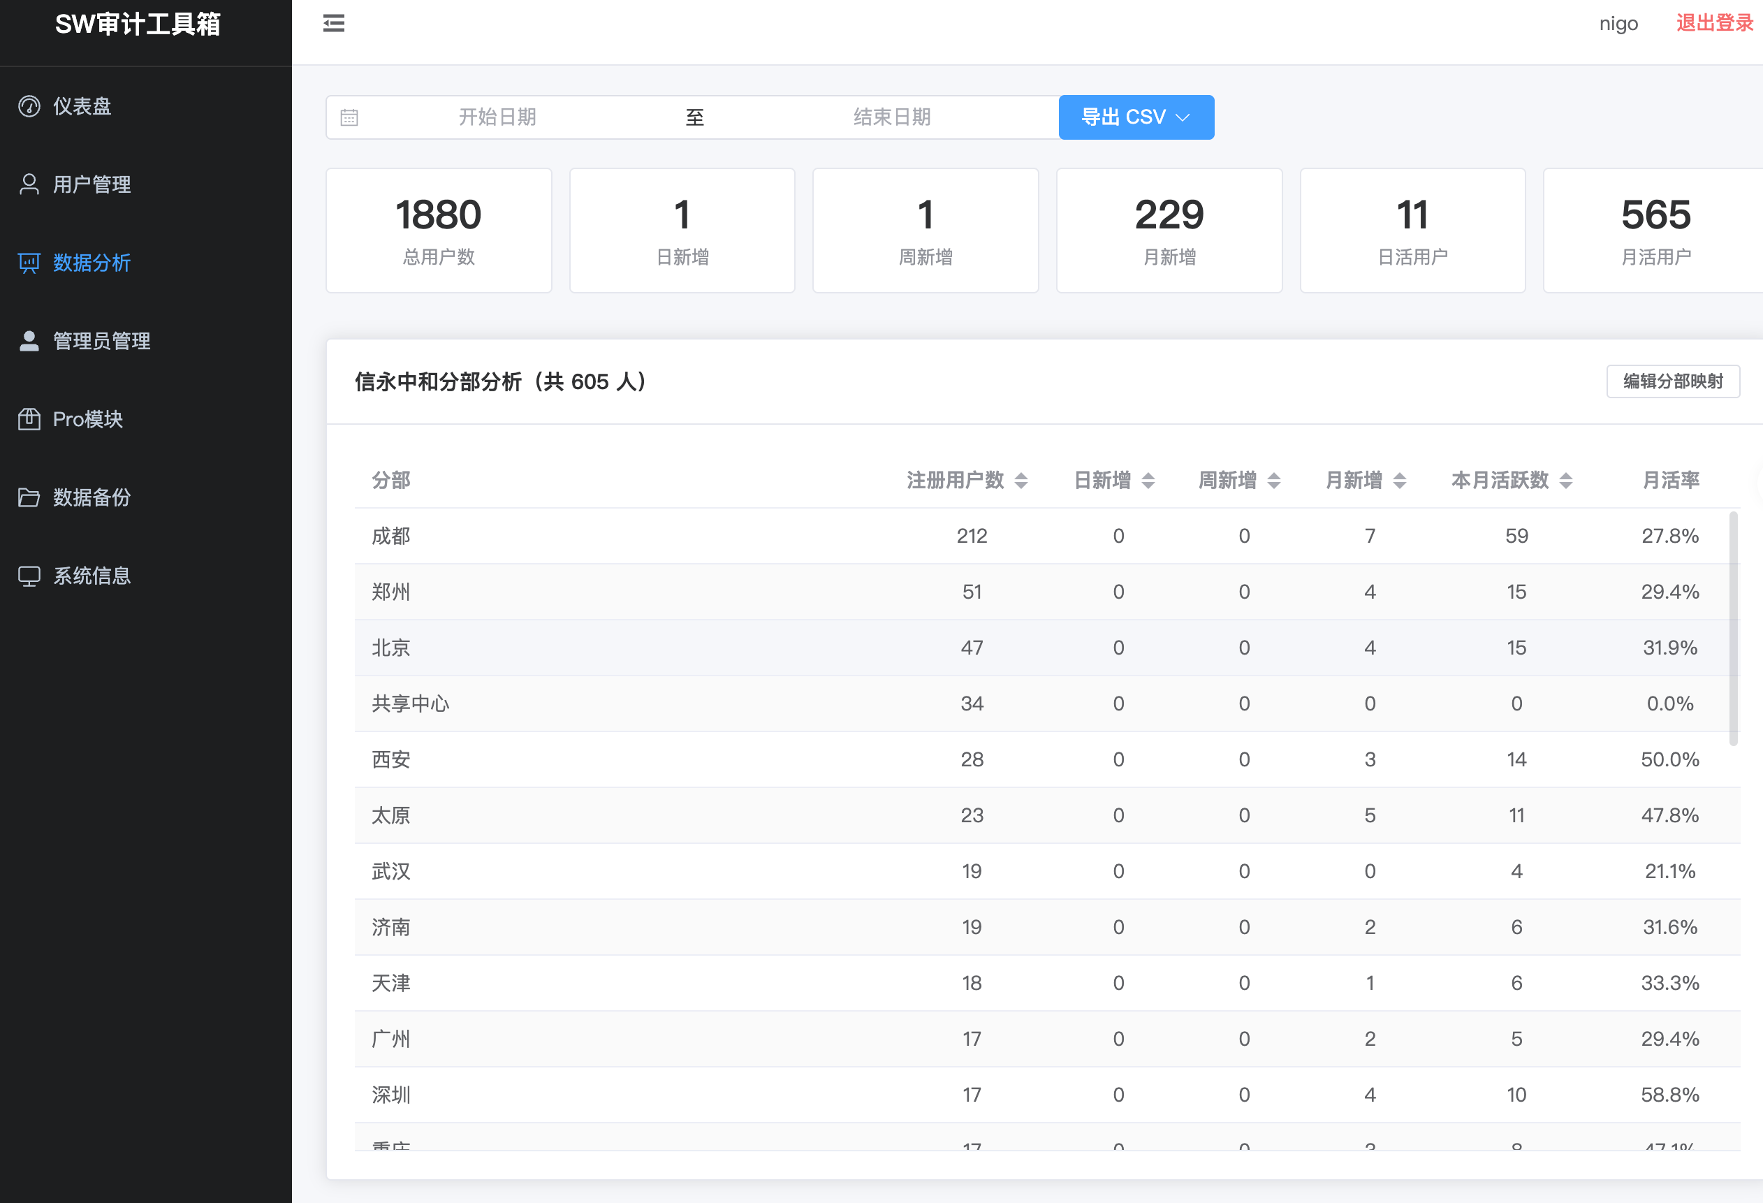Click the sidebar collapse hamburger icon
The width and height of the screenshot is (1763, 1203).
point(334,24)
